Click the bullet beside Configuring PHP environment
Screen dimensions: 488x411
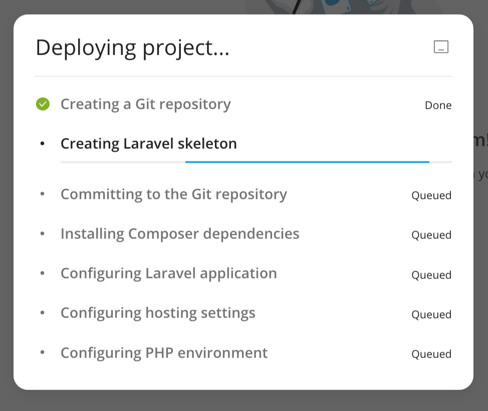(x=43, y=352)
